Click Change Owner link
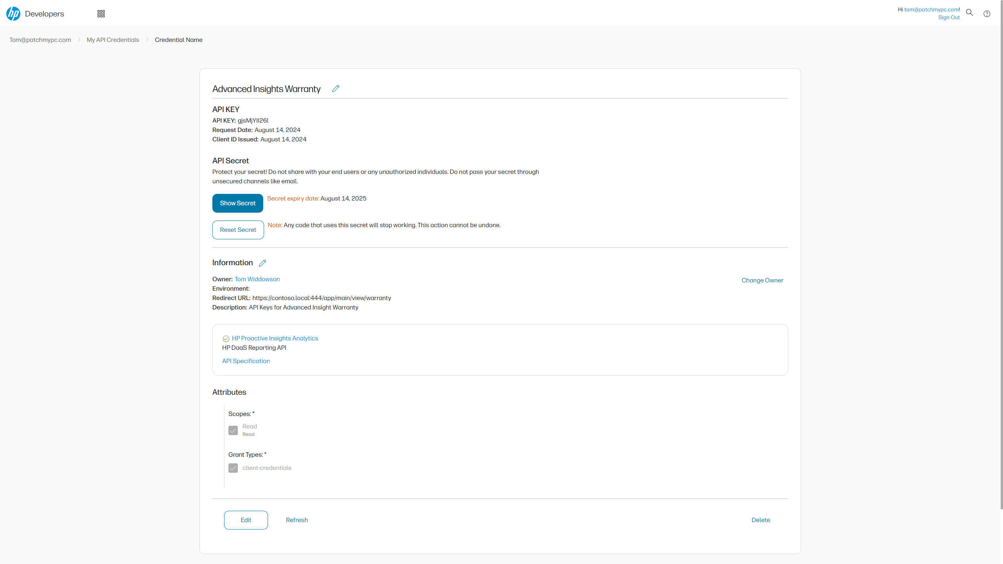Screen dimensions: 1003x564 762,280
